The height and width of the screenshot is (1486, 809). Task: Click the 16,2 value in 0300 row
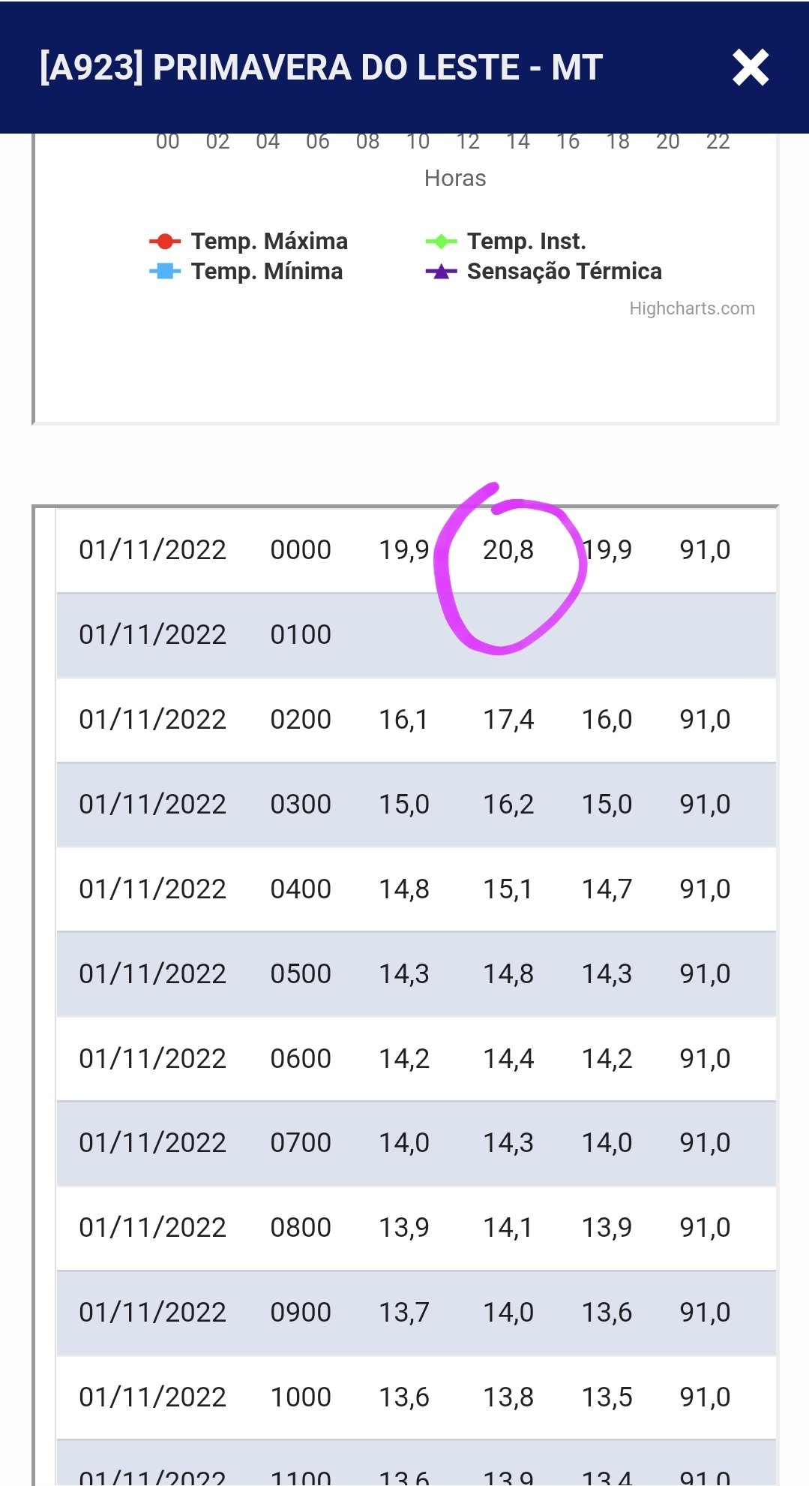pyautogui.click(x=508, y=805)
